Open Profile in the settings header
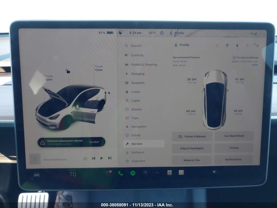The height and width of the screenshot is (208, 277). coord(182,45)
